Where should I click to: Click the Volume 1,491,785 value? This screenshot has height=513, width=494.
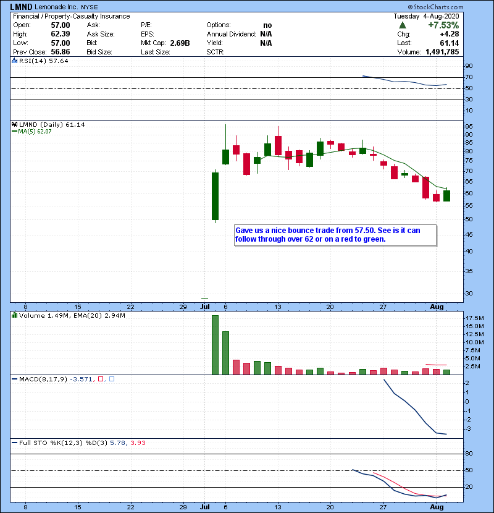click(442, 52)
